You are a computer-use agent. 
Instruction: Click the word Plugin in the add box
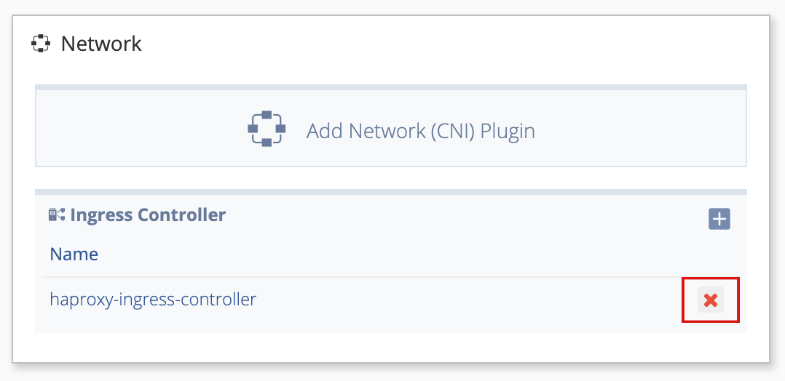(x=508, y=131)
